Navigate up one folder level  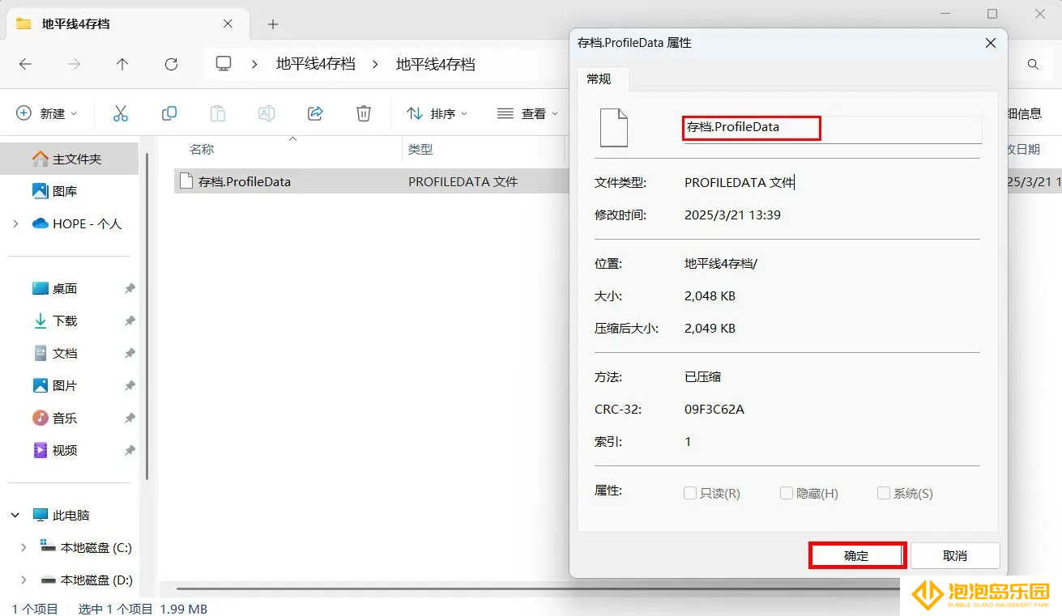click(x=122, y=64)
